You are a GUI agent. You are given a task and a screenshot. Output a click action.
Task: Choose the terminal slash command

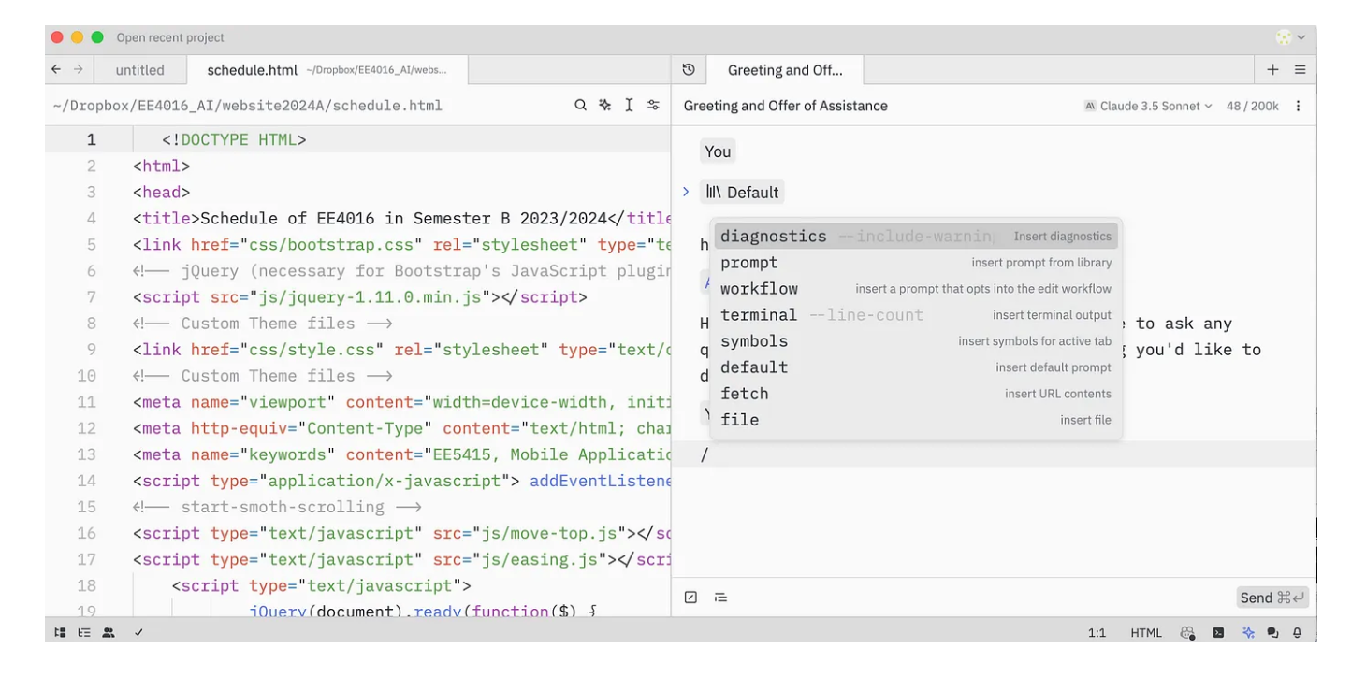pyautogui.click(x=916, y=315)
